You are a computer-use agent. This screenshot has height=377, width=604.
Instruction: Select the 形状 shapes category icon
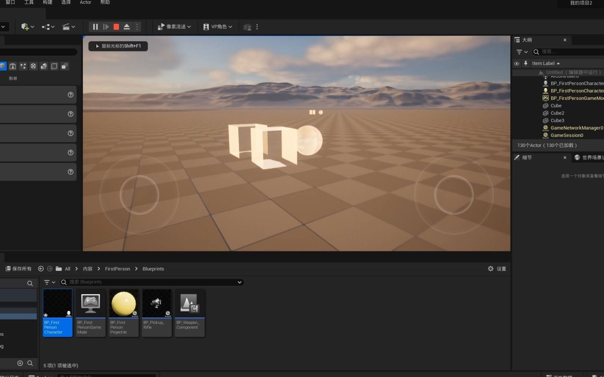[x=3, y=66]
